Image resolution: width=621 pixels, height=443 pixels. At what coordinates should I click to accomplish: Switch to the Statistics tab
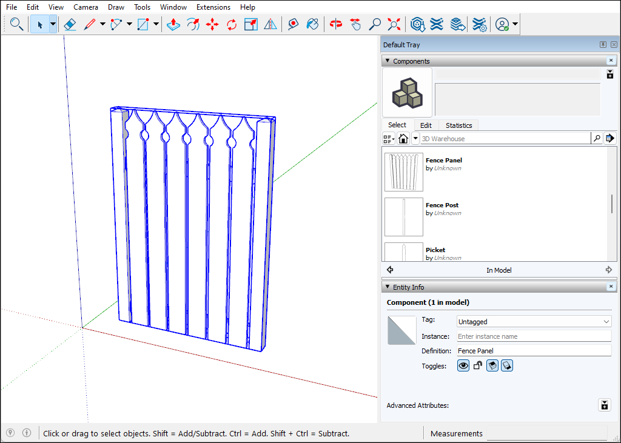458,125
